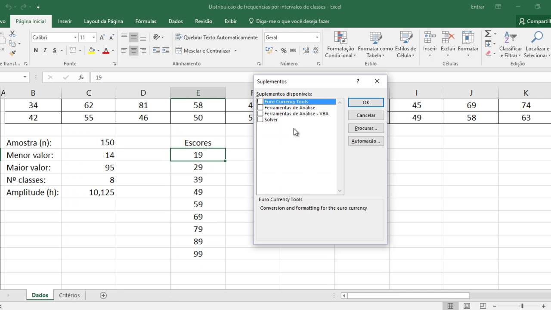Click the AutoSum sigma icon
The width and height of the screenshot is (551, 310).
[488, 34]
